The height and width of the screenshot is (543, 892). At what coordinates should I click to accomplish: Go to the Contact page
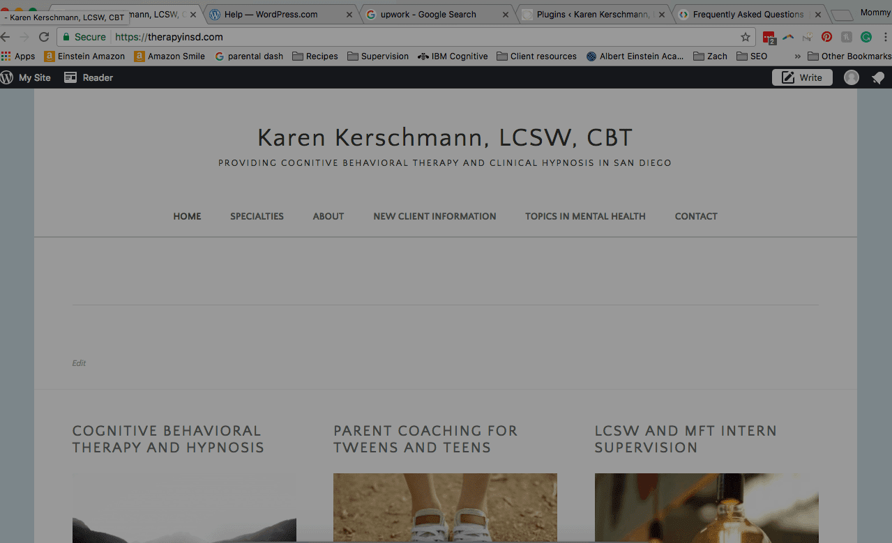[696, 216]
